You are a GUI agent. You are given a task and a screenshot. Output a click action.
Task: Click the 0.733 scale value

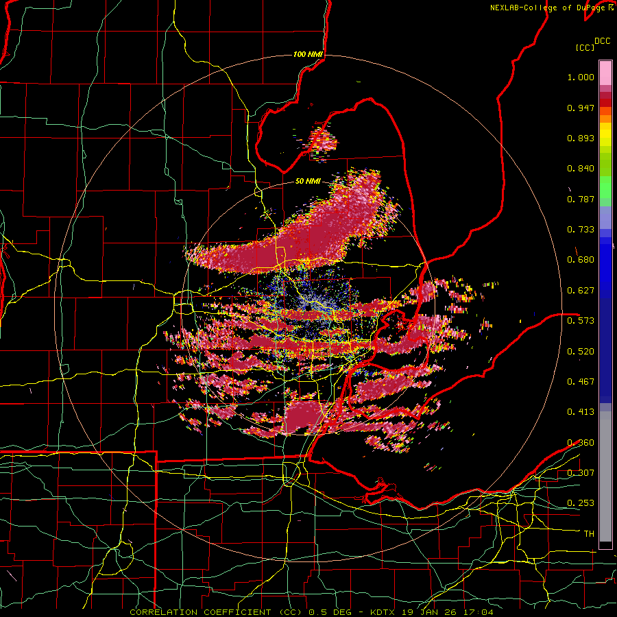point(581,230)
